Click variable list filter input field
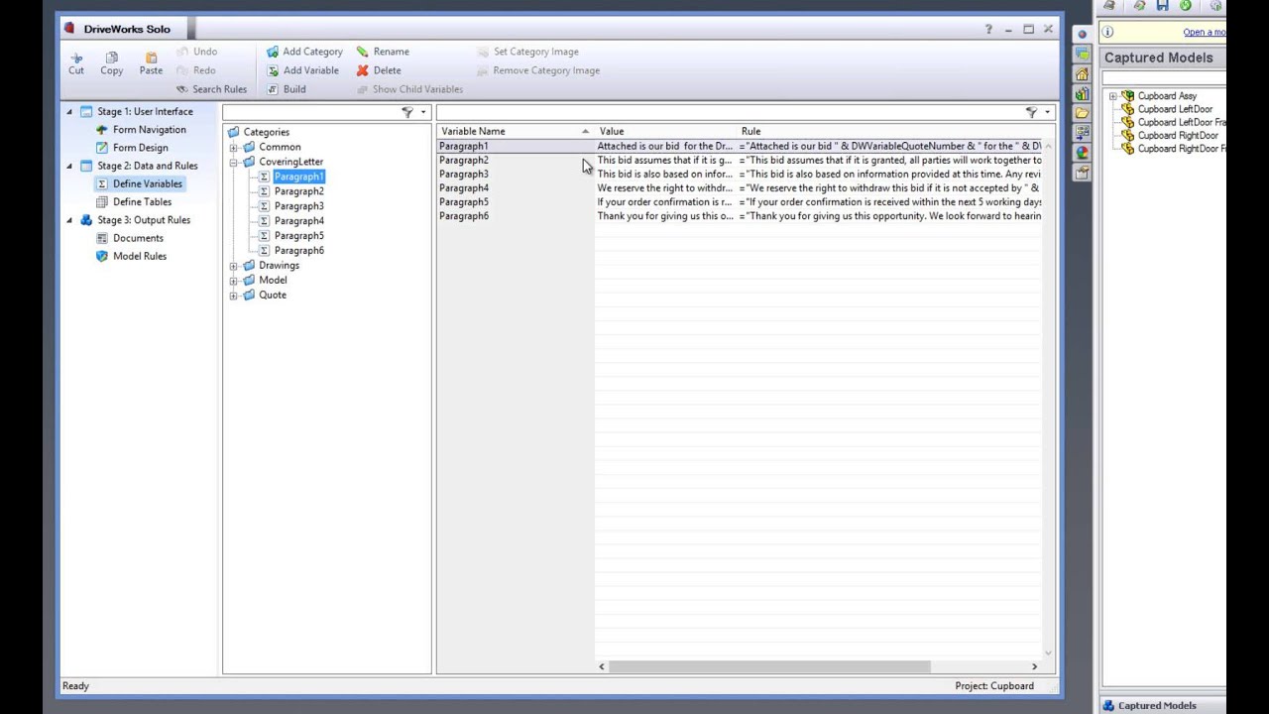 [x=731, y=112]
